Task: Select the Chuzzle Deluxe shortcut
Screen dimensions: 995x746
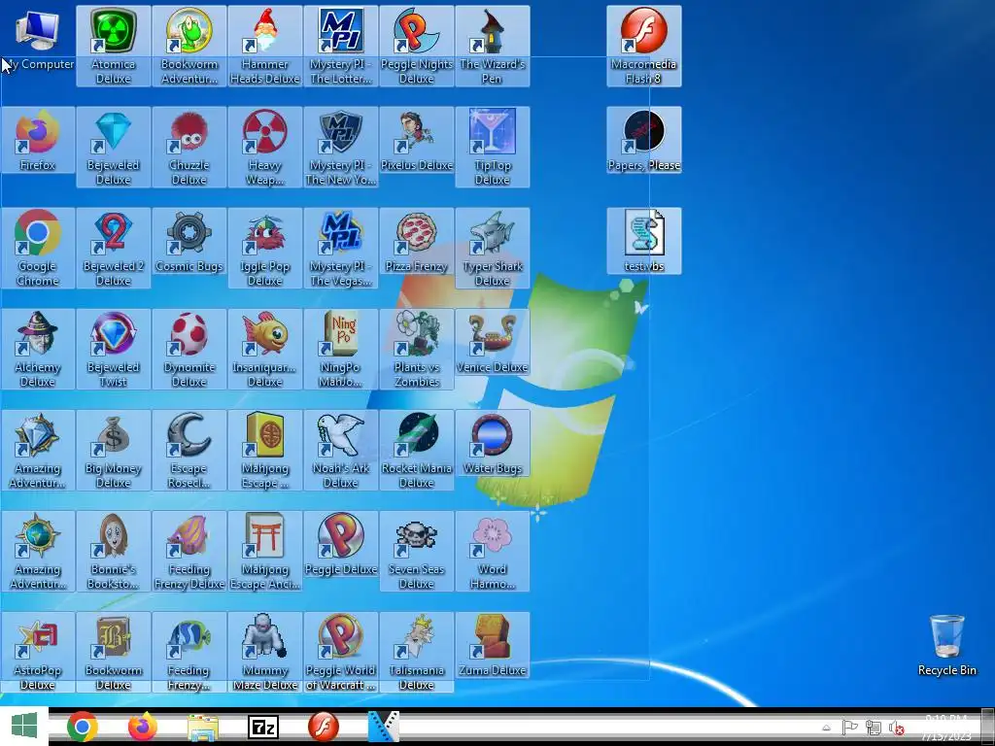Action: 189,147
